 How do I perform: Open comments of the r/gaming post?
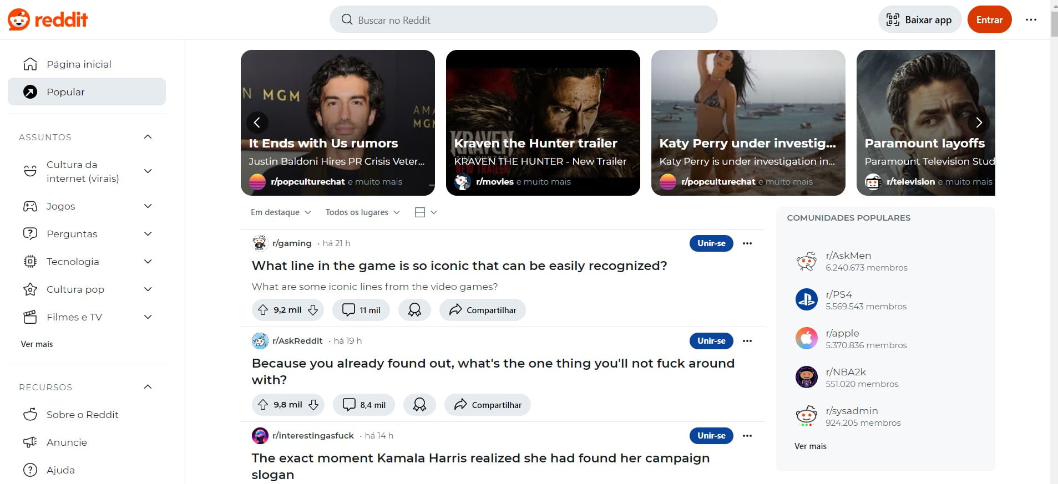(361, 310)
